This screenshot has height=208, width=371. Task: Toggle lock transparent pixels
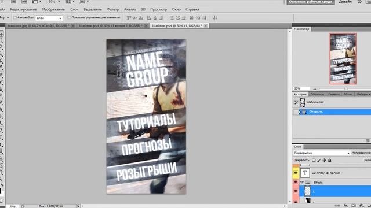(x=314, y=161)
